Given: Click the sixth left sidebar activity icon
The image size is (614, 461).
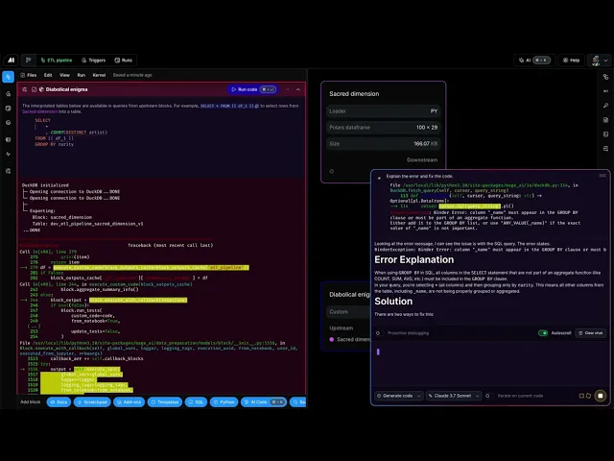Looking at the screenshot, I should 9,154.
